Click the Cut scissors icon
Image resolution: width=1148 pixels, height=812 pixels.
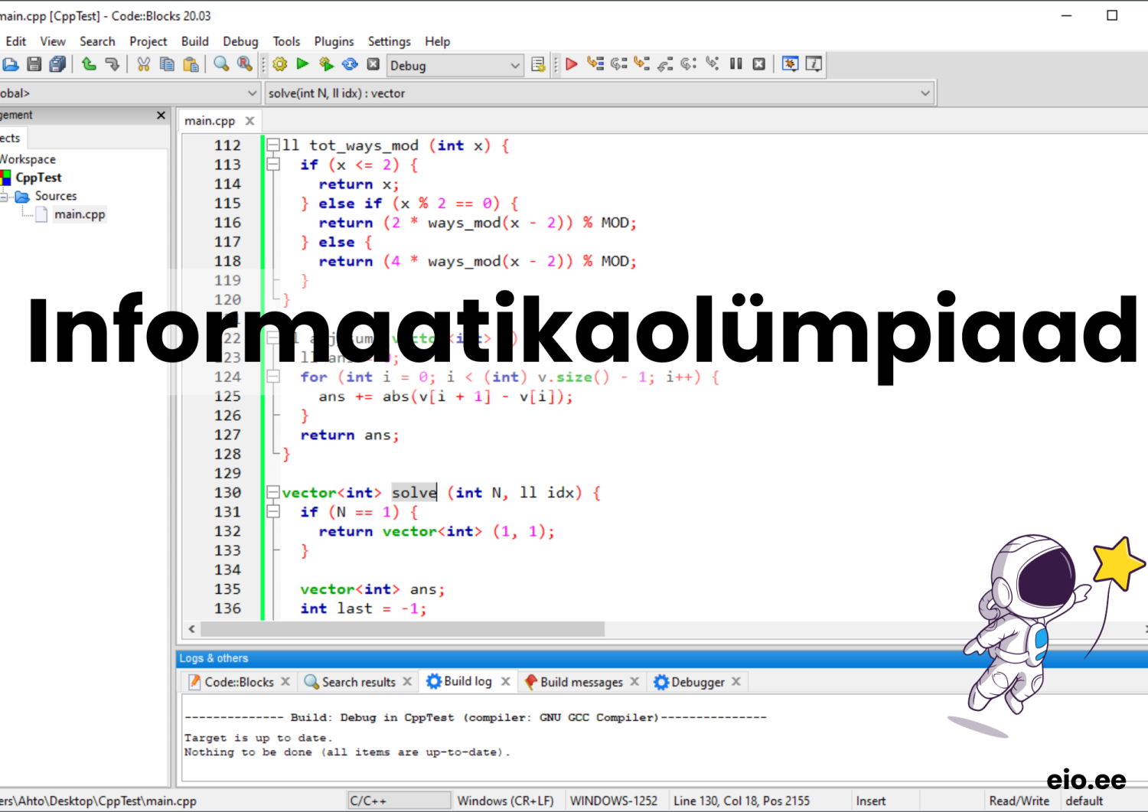coord(143,64)
